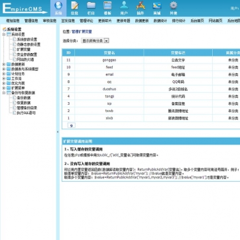Expand the 数据更新 tree node
The width and height of the screenshot is (240, 240).
pos(4,64)
